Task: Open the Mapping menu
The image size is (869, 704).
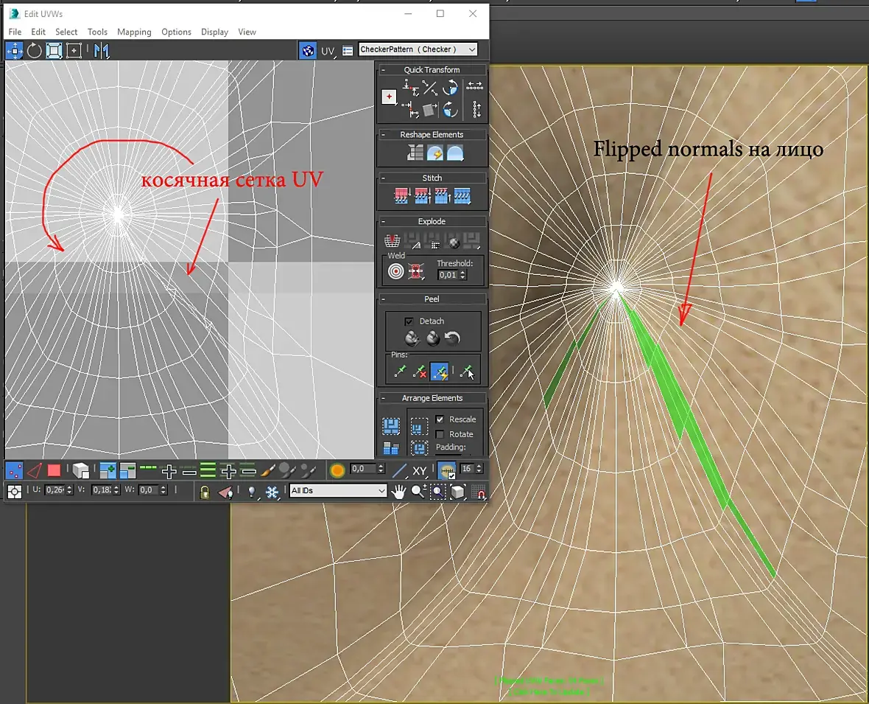Action: click(x=134, y=32)
